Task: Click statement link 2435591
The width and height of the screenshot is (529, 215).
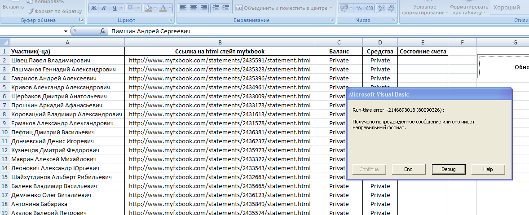Action: point(220,60)
